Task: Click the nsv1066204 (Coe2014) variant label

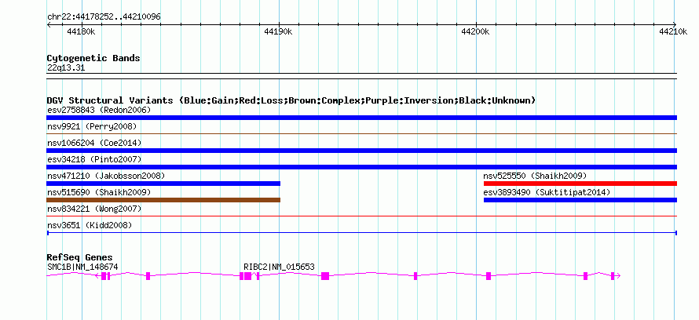Action: point(94,143)
